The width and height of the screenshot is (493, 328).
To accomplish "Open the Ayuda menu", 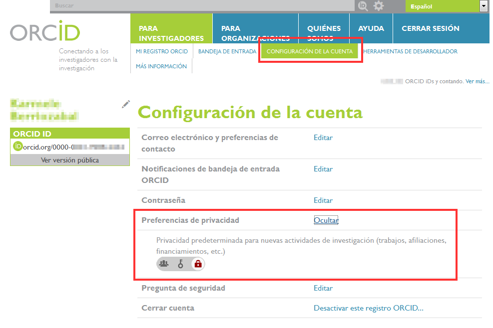I will click(x=371, y=28).
